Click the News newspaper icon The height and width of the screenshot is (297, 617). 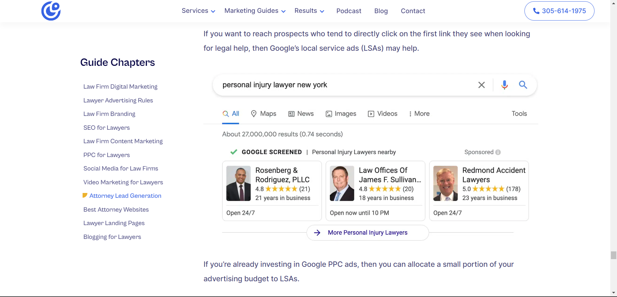(x=291, y=114)
